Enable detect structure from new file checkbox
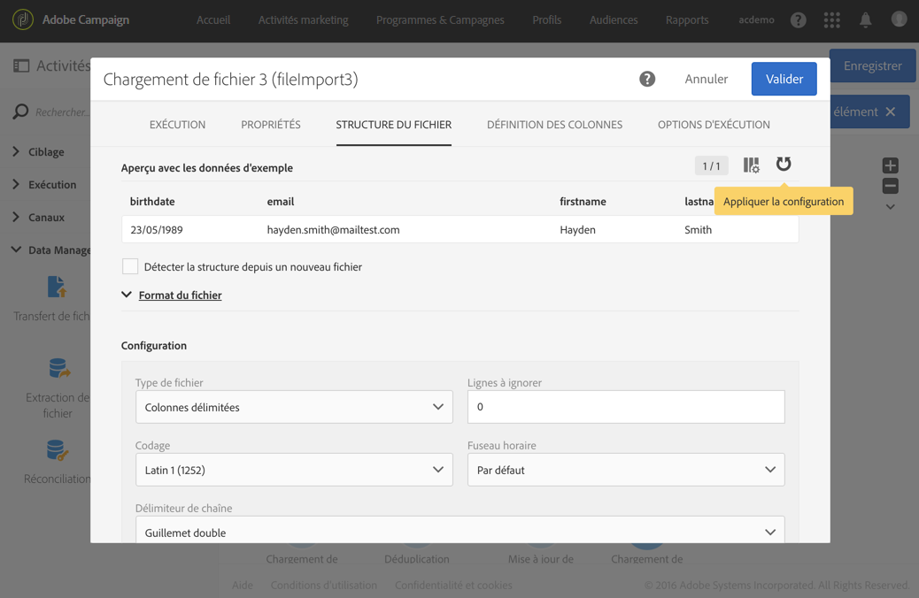 (x=130, y=266)
